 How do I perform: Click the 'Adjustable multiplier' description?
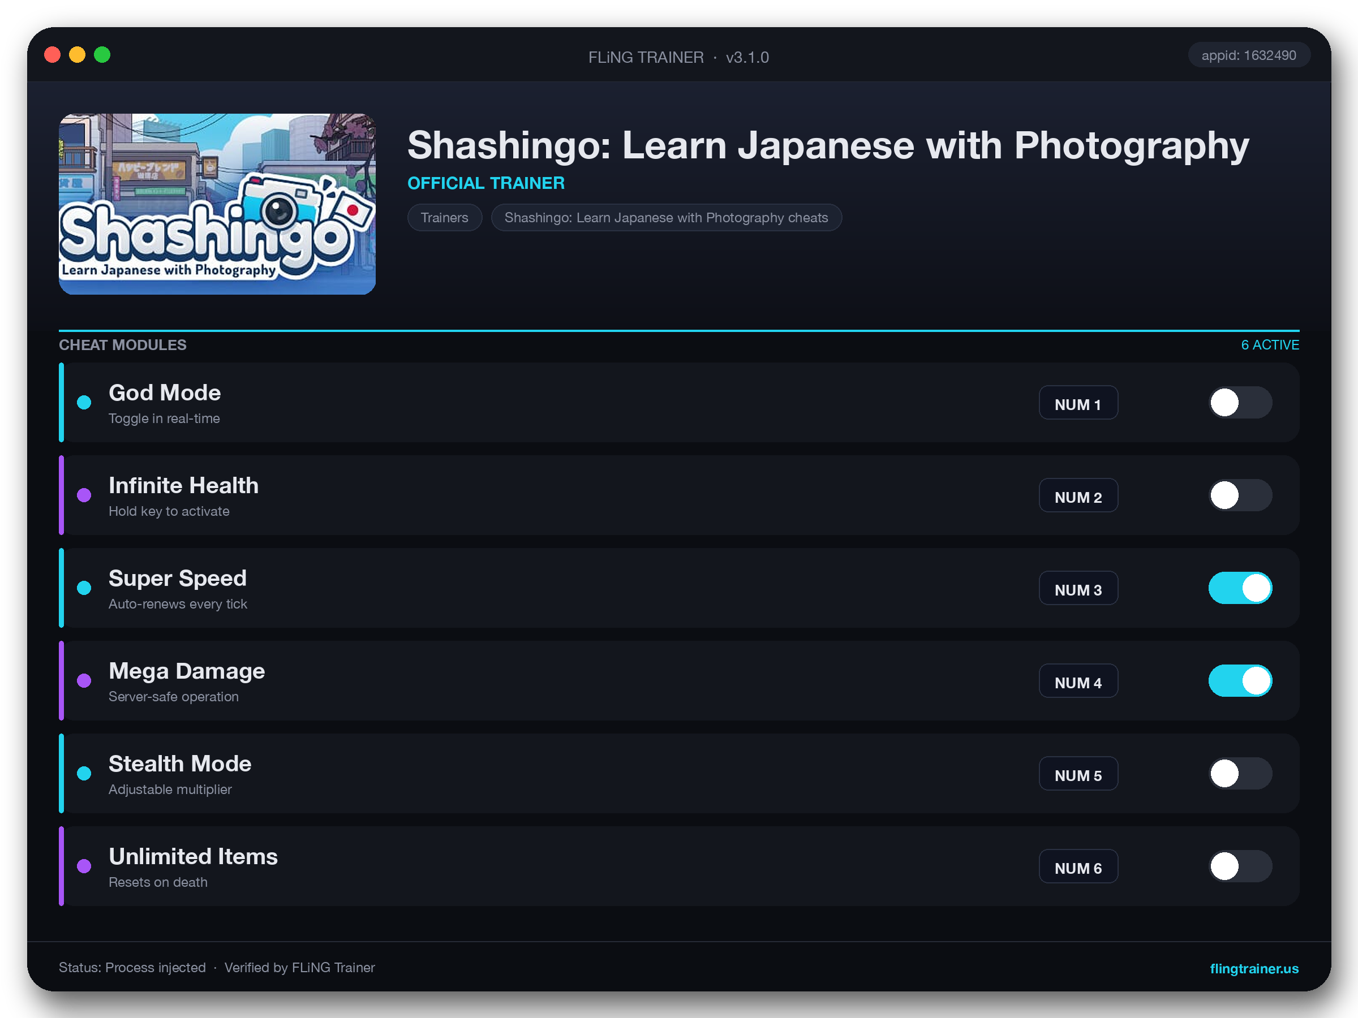pyautogui.click(x=170, y=789)
